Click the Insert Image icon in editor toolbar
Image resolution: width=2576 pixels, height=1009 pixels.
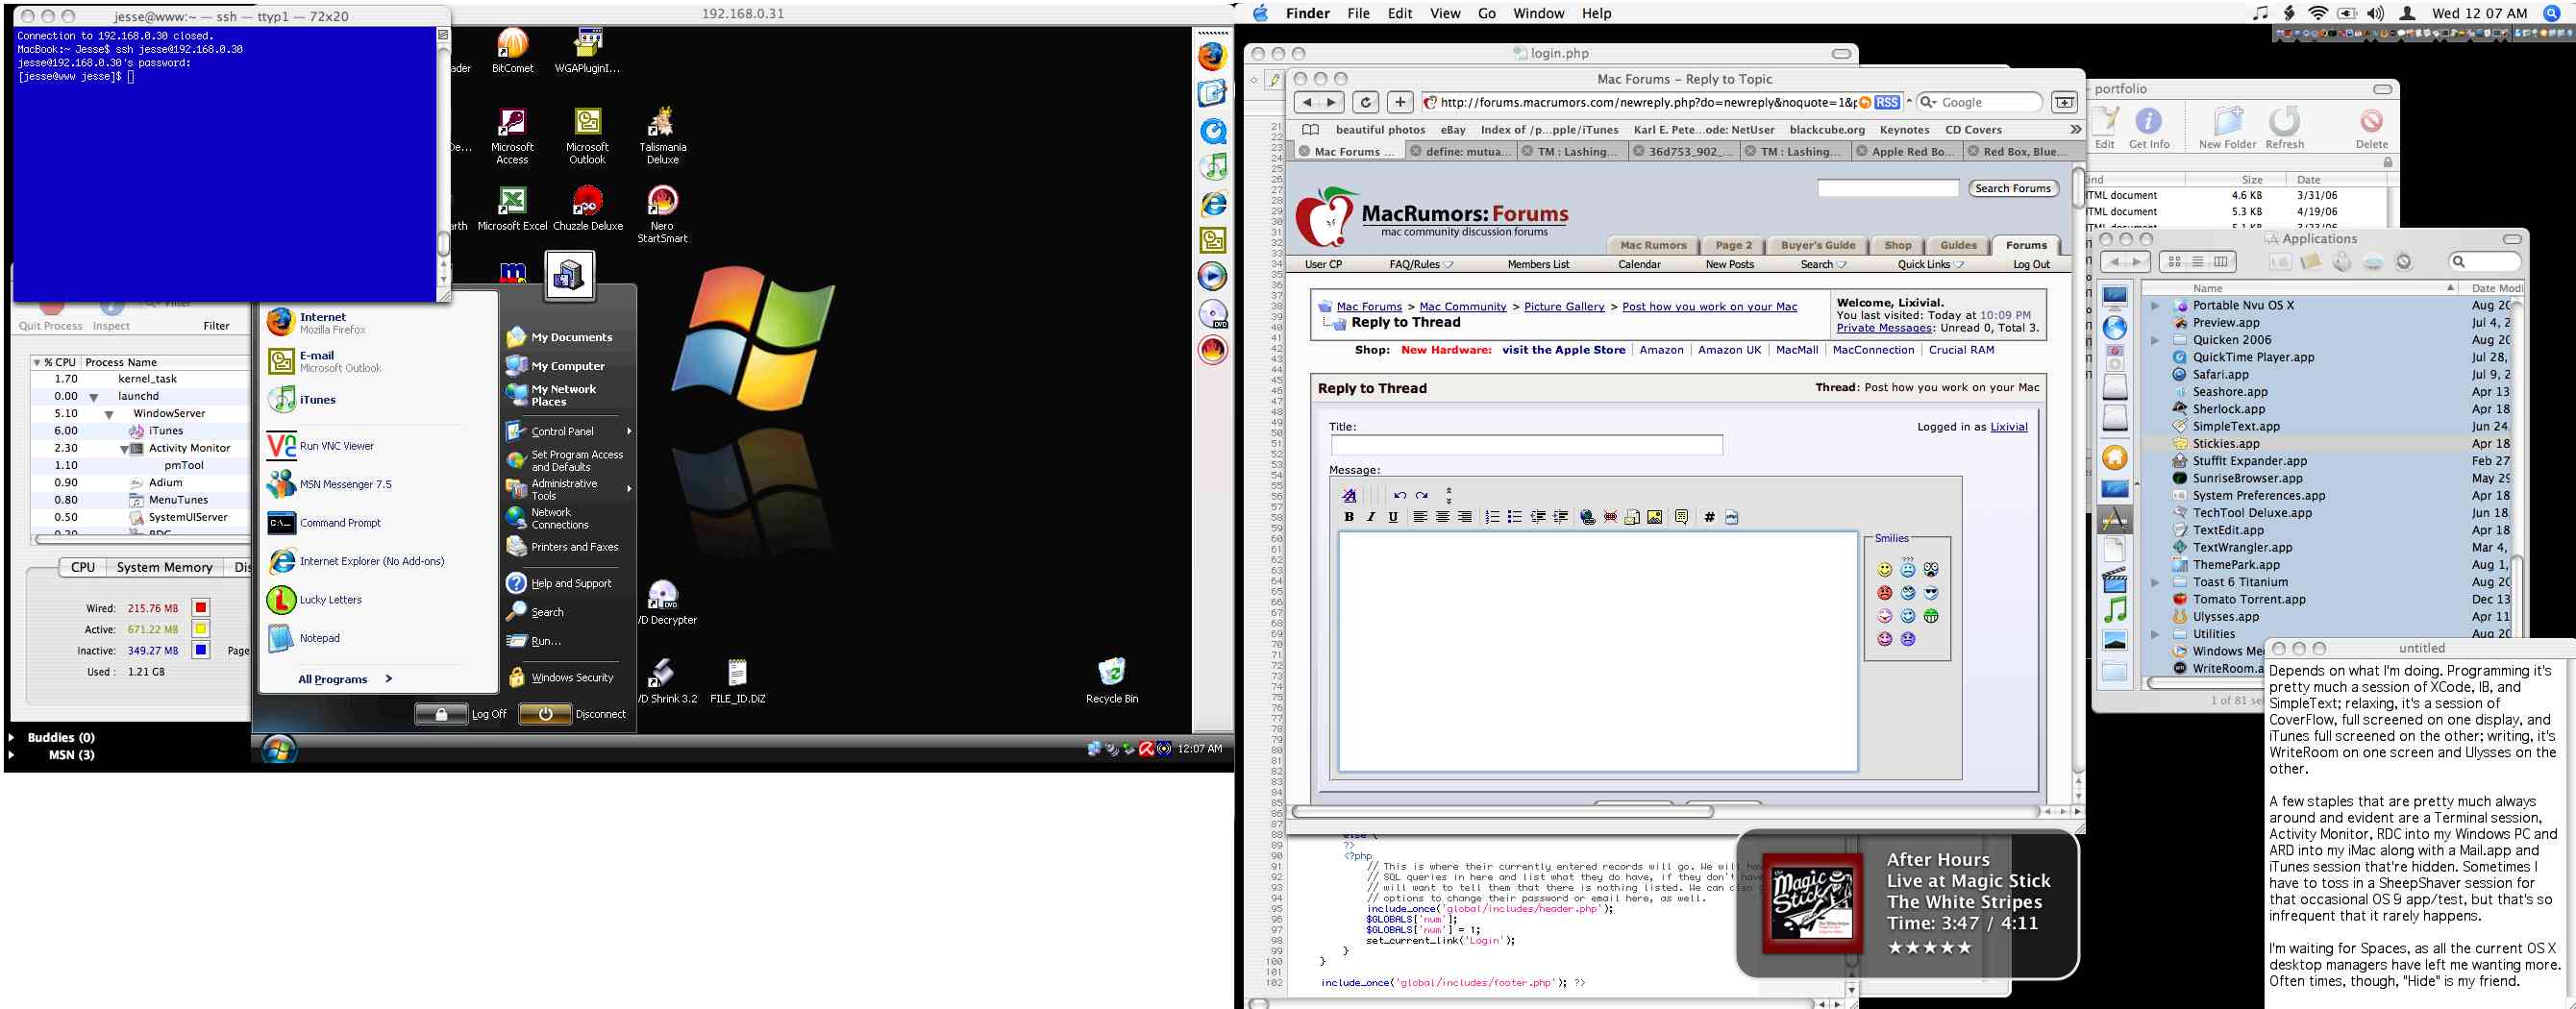1655,517
